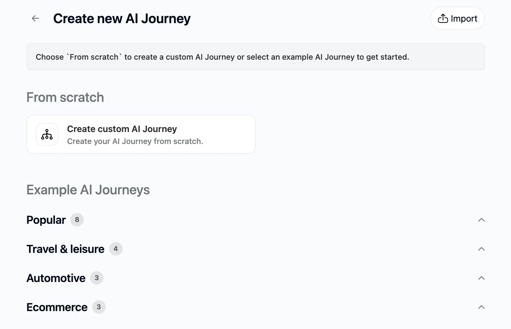Click the Ecommerce category heading
511x329 pixels.
(57, 307)
